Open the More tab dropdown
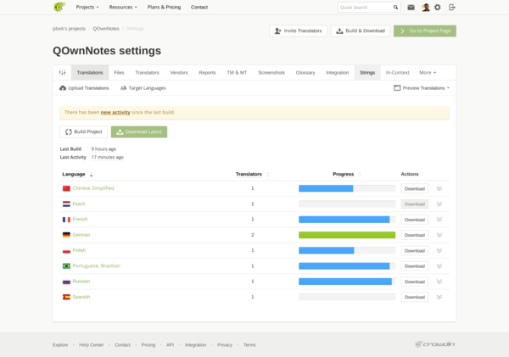This screenshot has height=357, width=509. pos(428,73)
